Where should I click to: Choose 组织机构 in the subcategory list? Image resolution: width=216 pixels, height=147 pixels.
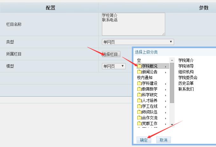pyautogui.click(x=186, y=72)
